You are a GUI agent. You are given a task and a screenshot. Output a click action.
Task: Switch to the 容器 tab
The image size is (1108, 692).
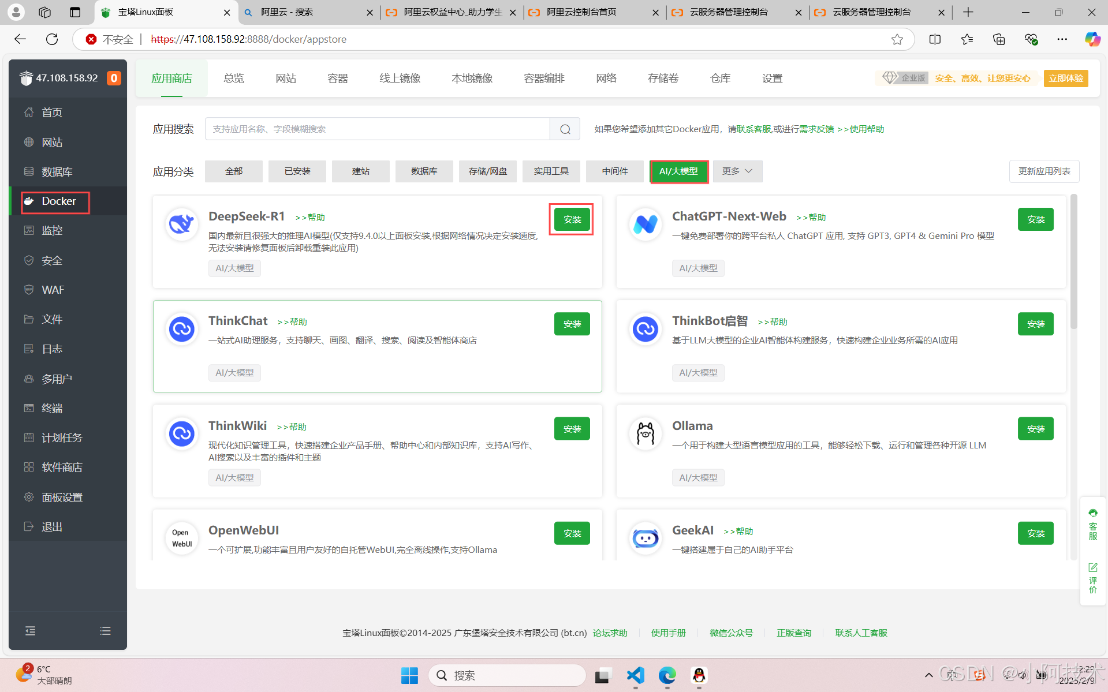[x=338, y=78]
